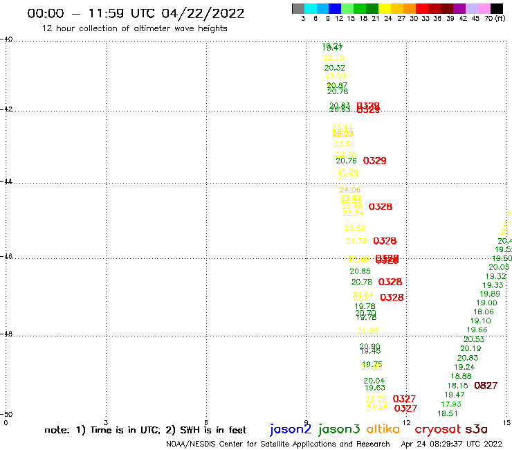Click the 0327 label beside 21.28
Screen dimensions: 512x450
(404, 399)
